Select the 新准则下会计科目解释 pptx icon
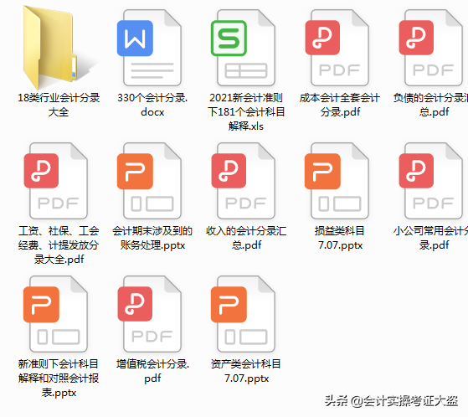 [x=56, y=314]
